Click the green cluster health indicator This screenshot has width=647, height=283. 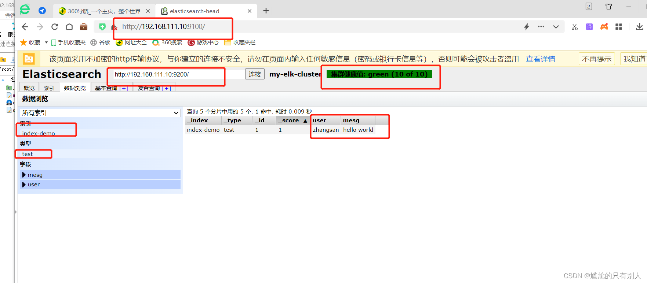(x=379, y=74)
